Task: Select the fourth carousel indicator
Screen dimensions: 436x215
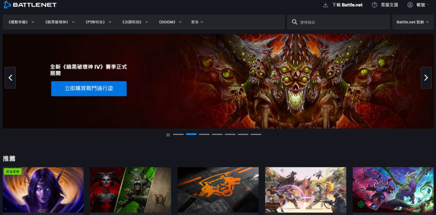Action: pos(217,134)
